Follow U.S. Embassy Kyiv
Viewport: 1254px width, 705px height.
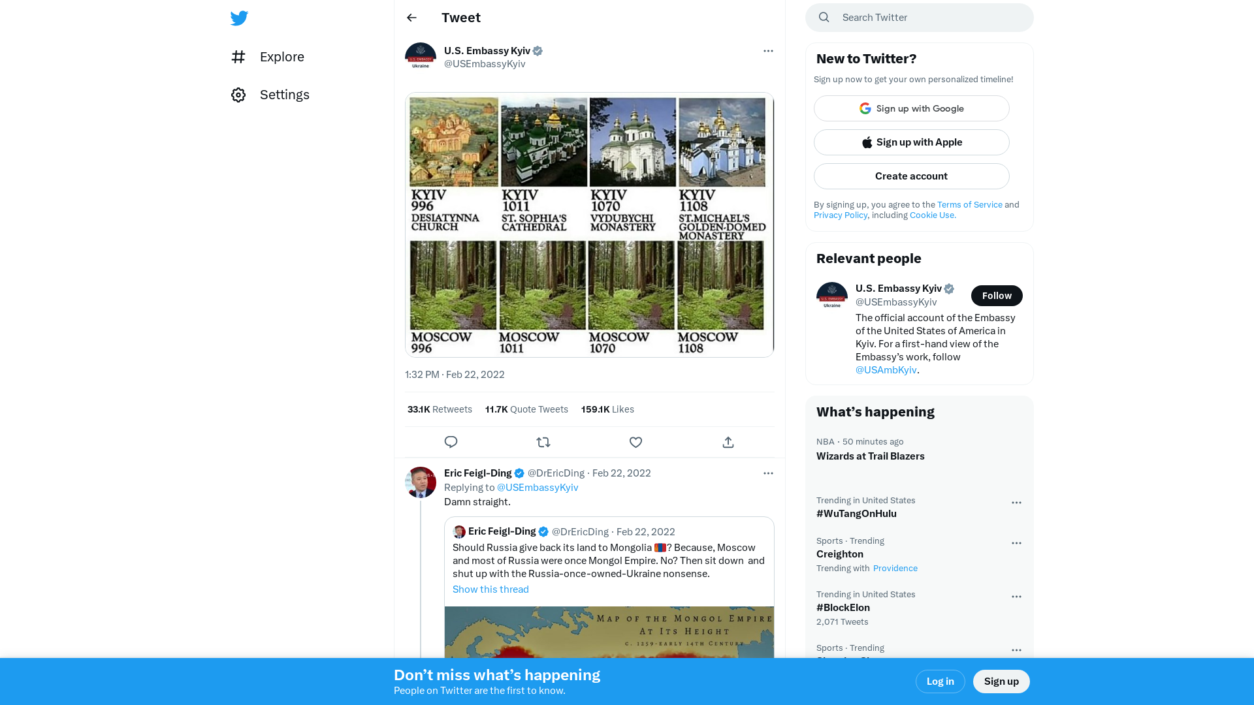click(x=997, y=296)
